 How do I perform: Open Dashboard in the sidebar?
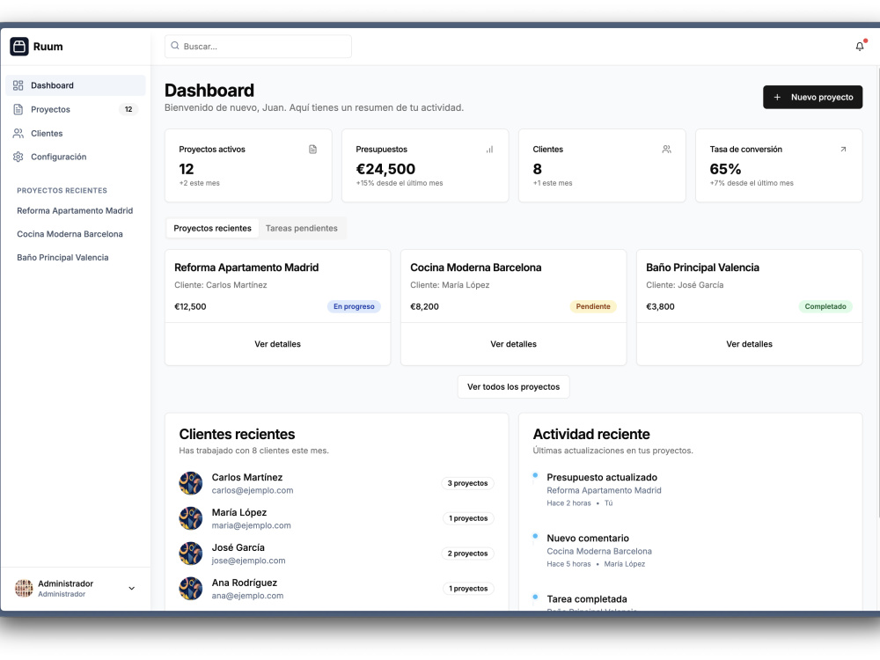75,85
